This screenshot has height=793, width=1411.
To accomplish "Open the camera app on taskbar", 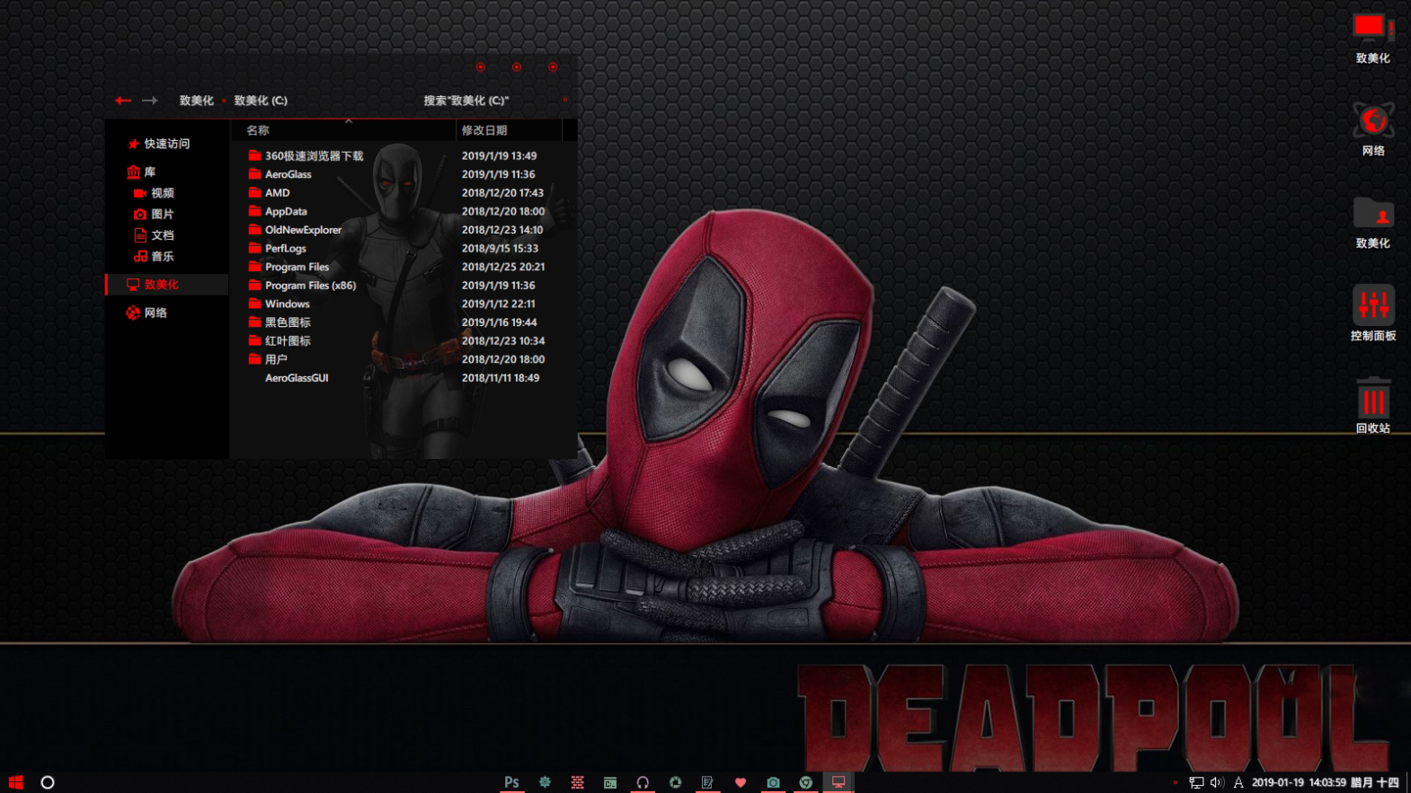I will point(773,782).
